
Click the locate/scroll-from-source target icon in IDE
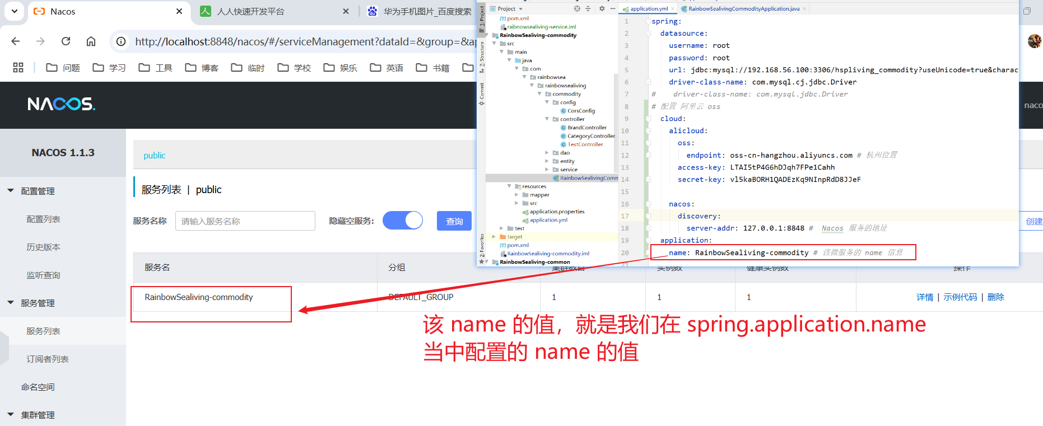(577, 8)
